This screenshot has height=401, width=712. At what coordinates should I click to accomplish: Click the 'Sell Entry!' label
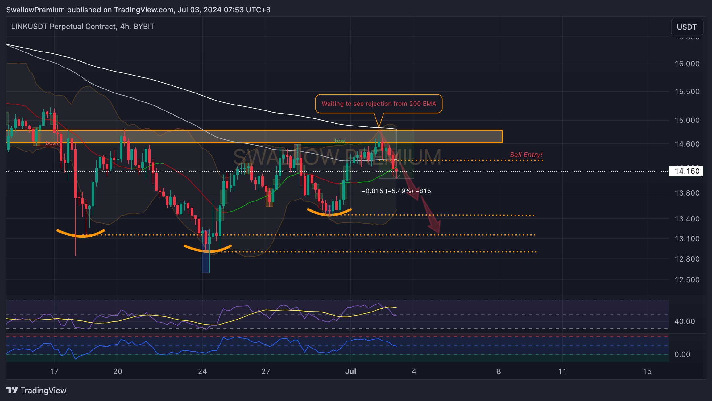pyautogui.click(x=526, y=155)
